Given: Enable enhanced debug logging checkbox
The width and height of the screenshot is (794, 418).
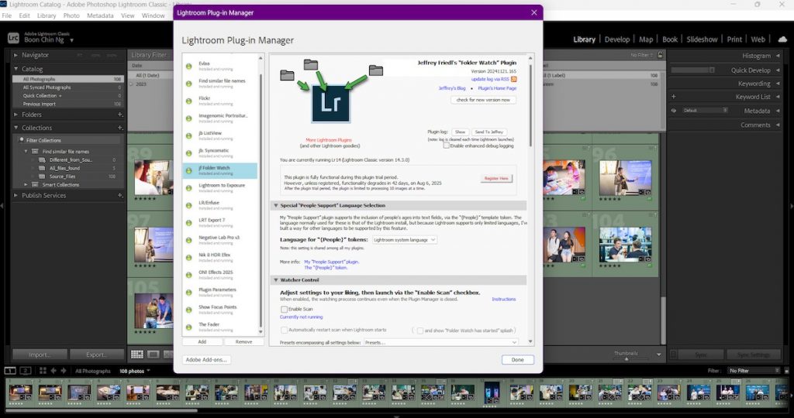Looking at the screenshot, I should tap(446, 146).
